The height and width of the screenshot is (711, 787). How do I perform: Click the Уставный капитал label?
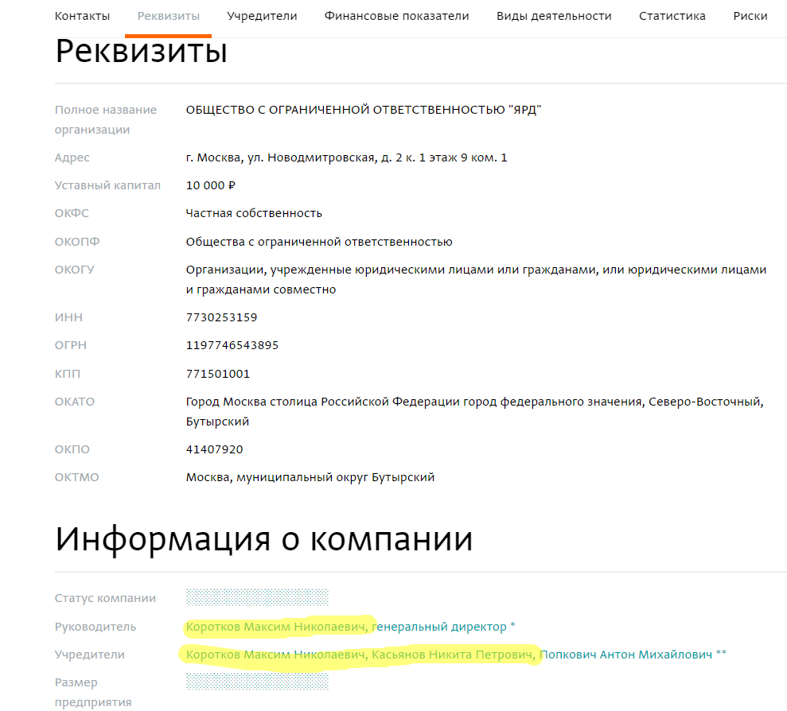point(107,185)
